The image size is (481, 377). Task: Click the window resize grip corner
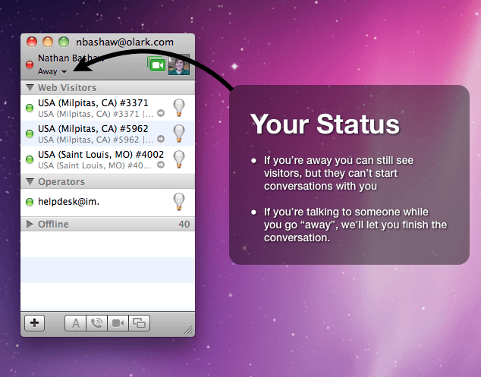[187, 329]
